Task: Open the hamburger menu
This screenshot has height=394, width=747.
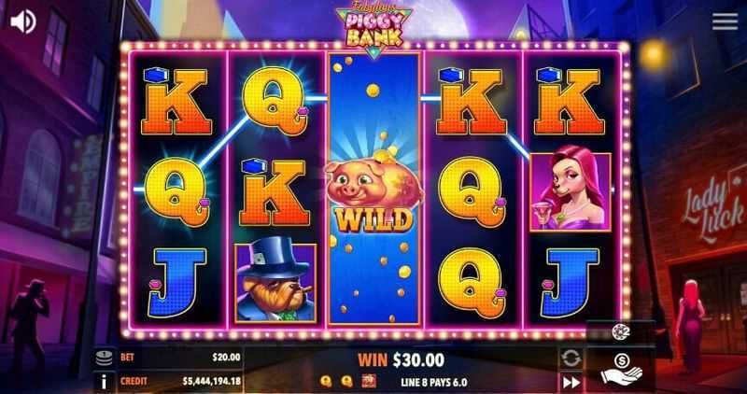Action: [725, 21]
